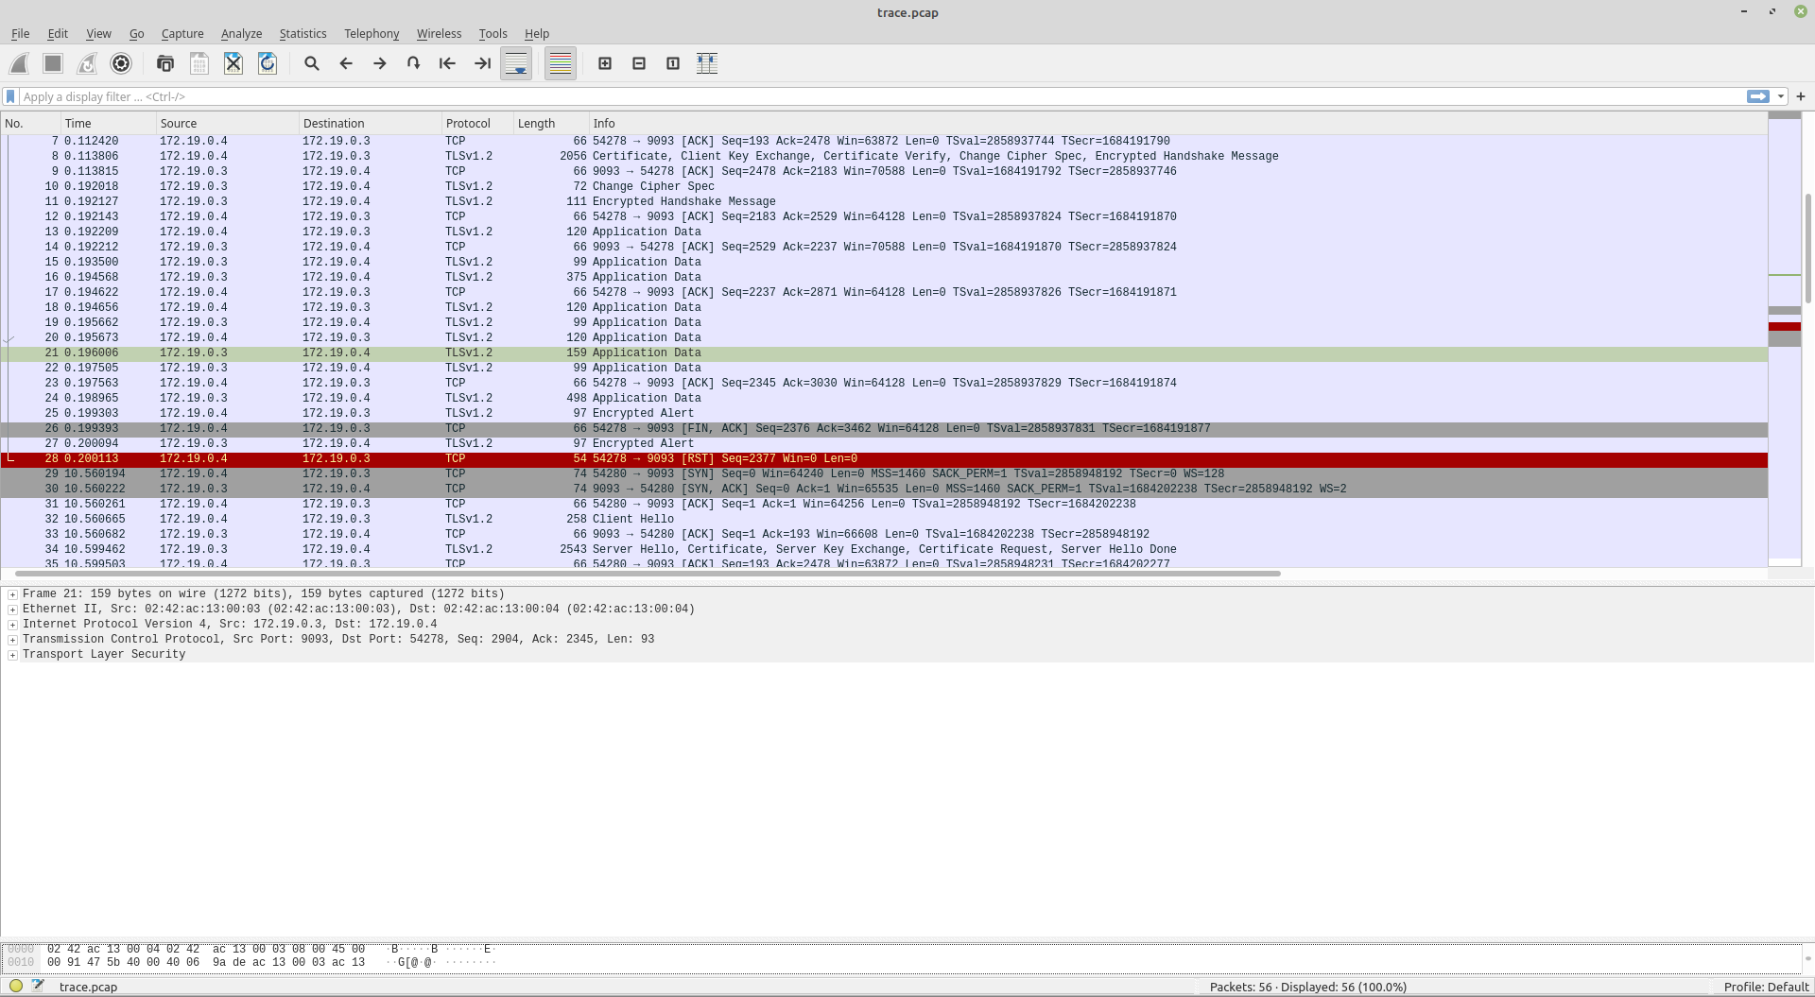
Task: Reload the current capture file
Action: point(268,63)
